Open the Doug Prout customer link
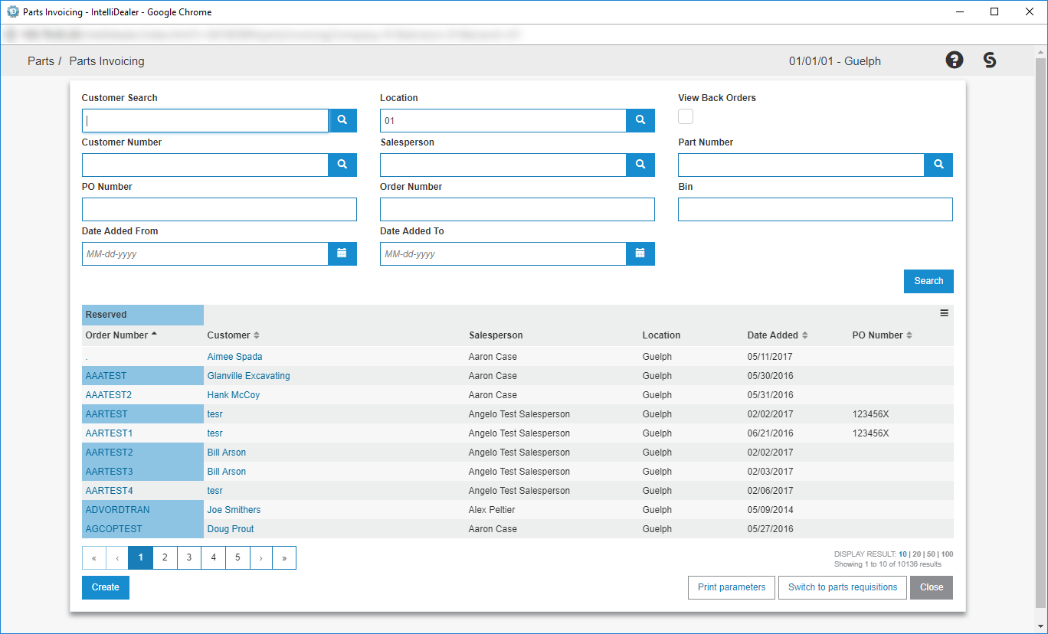The width and height of the screenshot is (1048, 634). pos(230,529)
